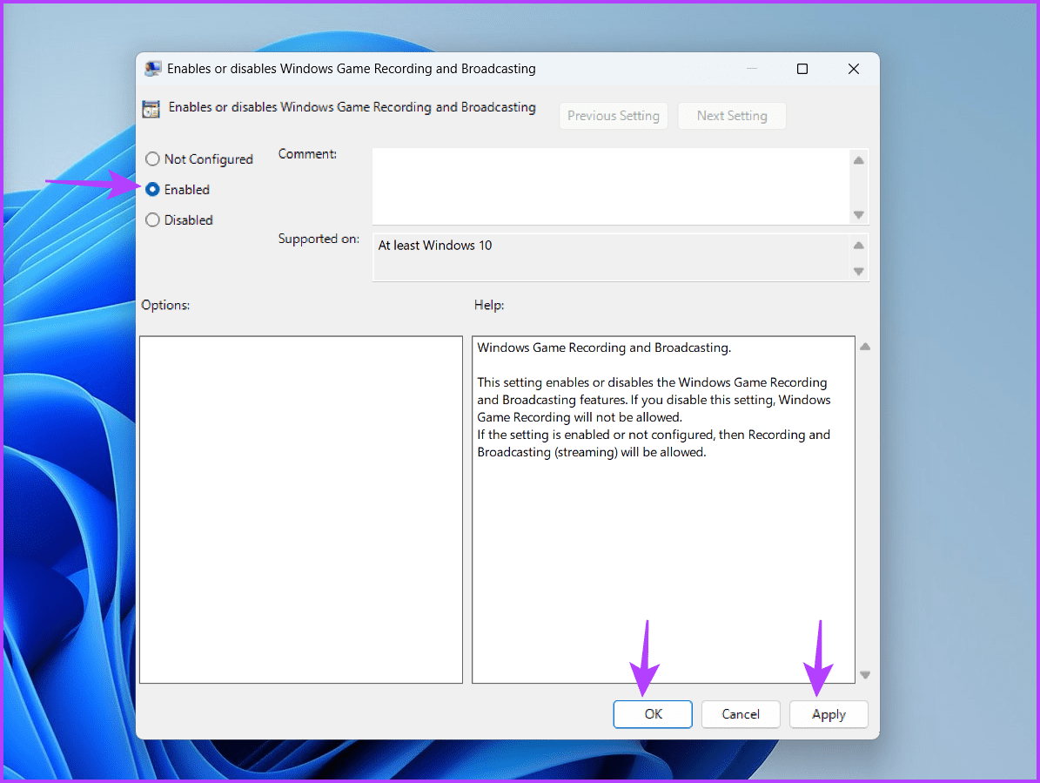Click the policy setting icon beside heading
1040x783 pixels.
pyautogui.click(x=151, y=109)
